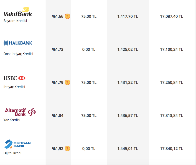Open the help icon beside %1,92 rate
The width and height of the screenshot is (196, 165).
[67, 149]
